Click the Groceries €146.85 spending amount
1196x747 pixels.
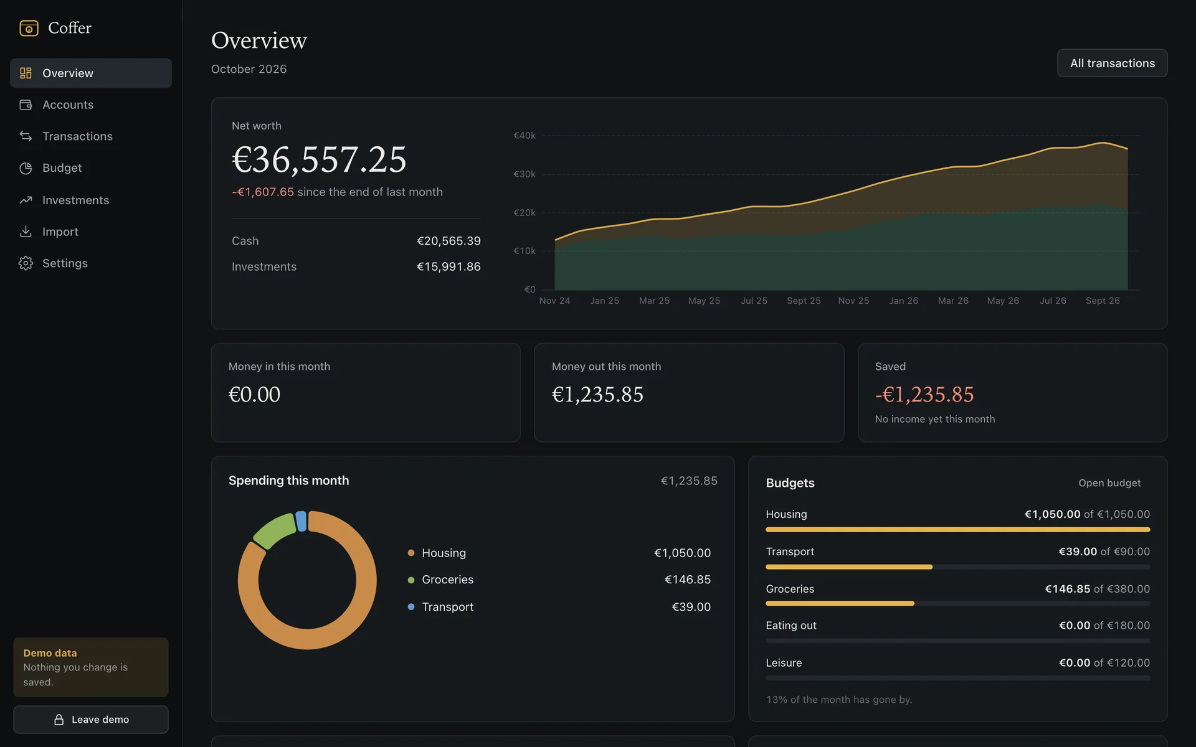(688, 580)
